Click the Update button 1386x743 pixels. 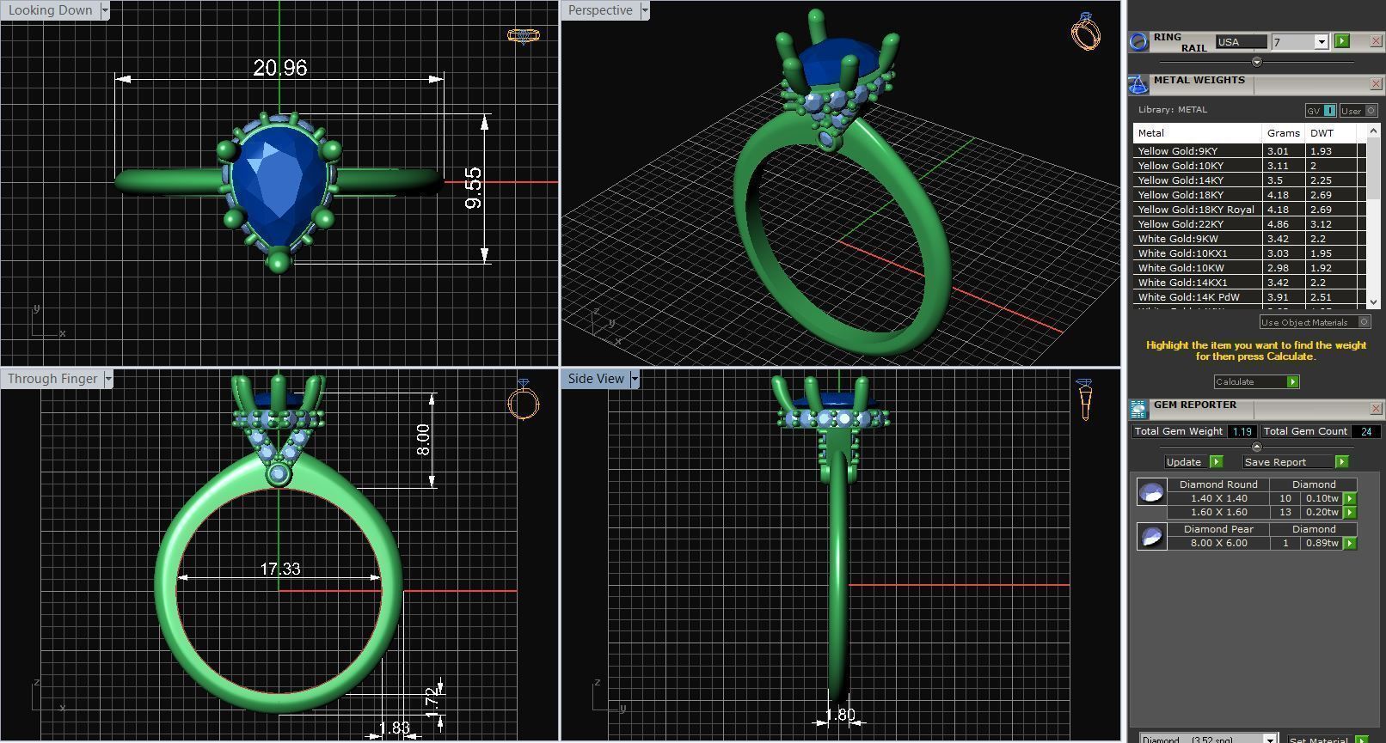click(1185, 462)
